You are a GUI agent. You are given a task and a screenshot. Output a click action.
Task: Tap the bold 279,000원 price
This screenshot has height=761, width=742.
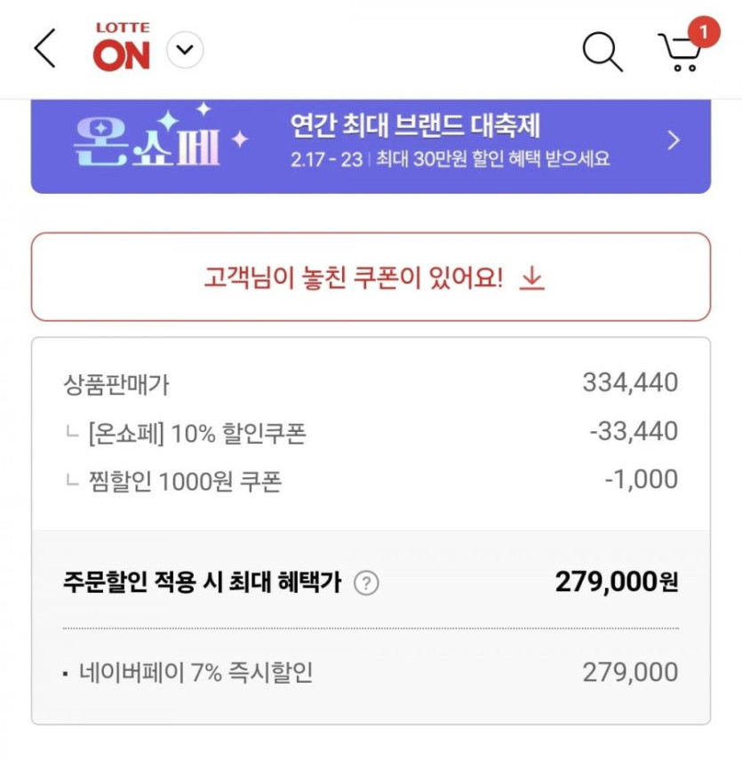(x=616, y=582)
